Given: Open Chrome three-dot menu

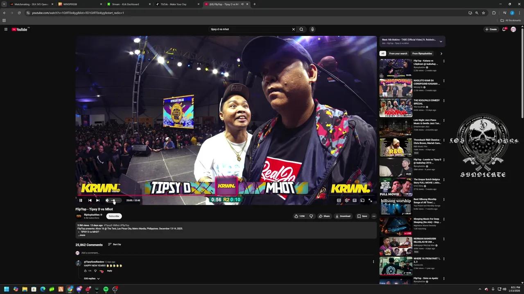Looking at the screenshot, I should point(519,13).
